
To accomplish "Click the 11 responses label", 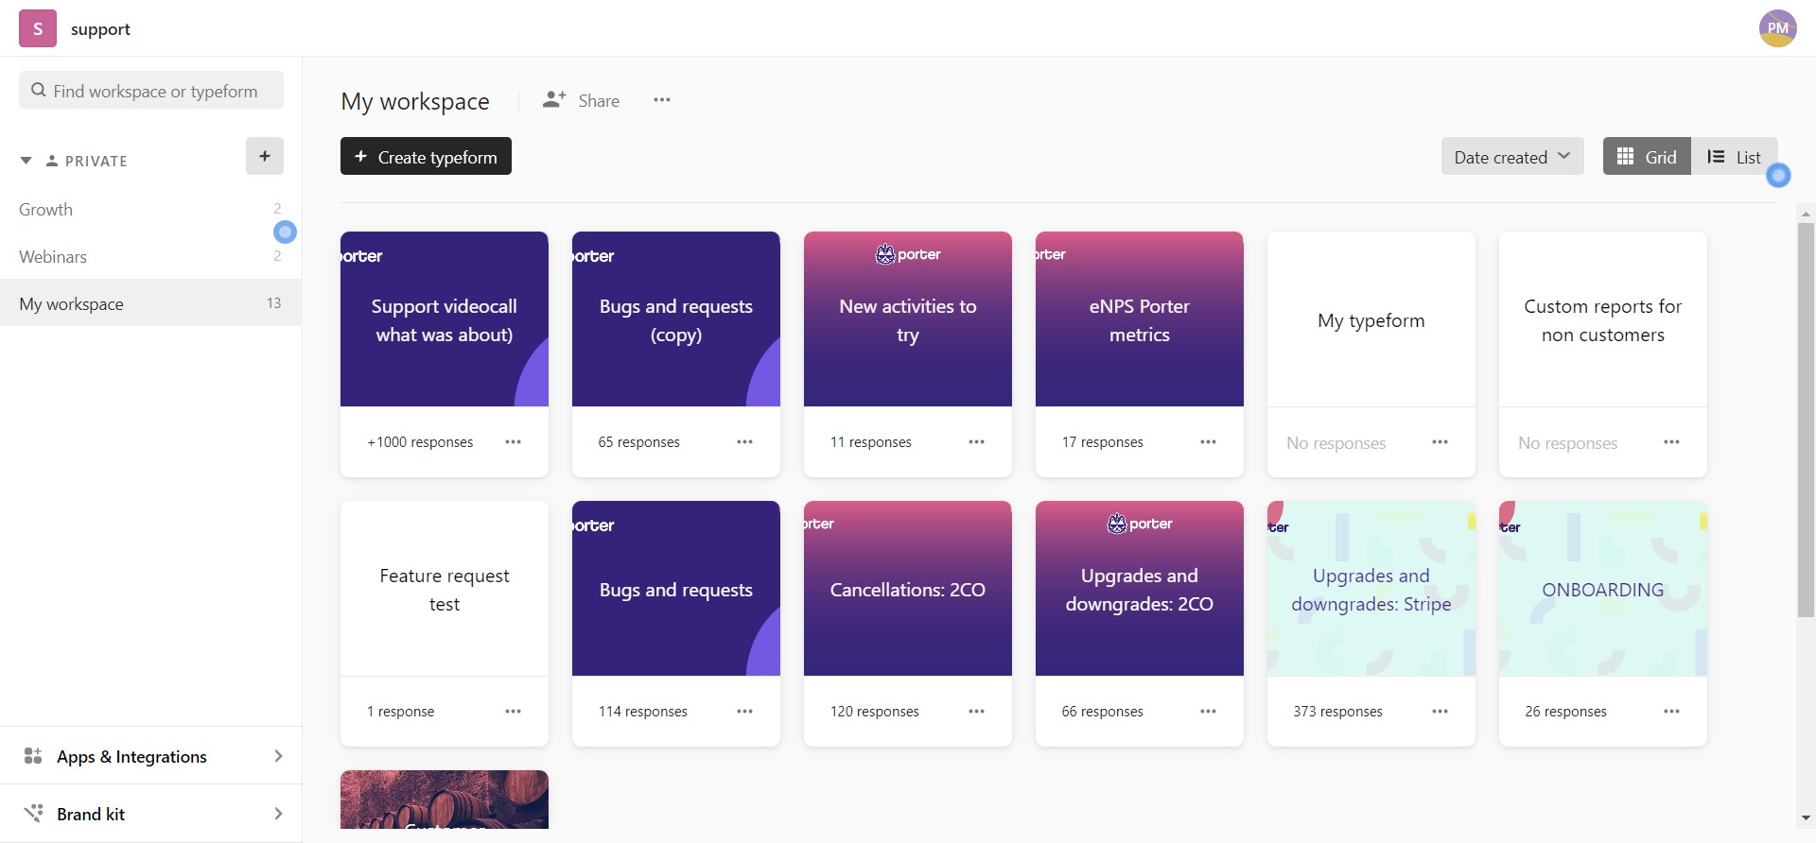I will 871,442.
